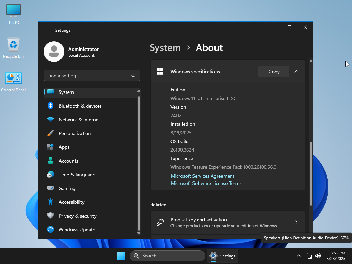Focus the Find a setting search box
352x264 pixels.
point(91,76)
